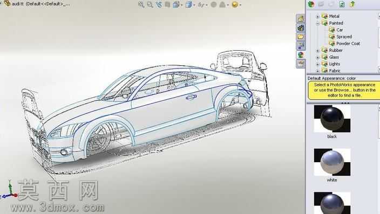Select the Painted folder label

336,23
